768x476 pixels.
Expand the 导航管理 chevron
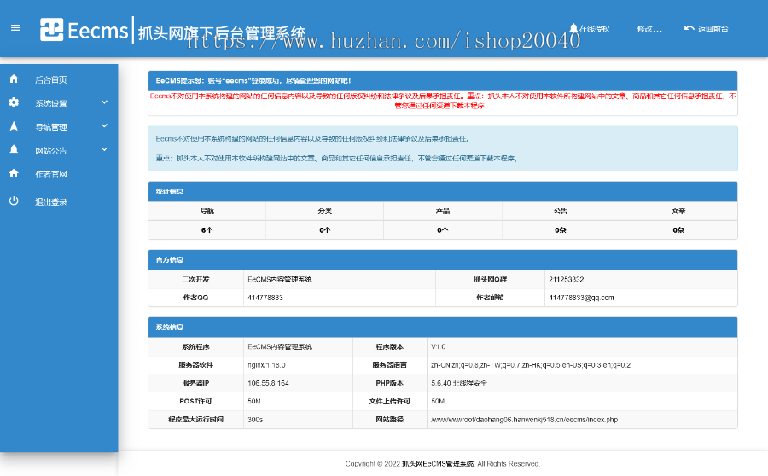(104, 126)
